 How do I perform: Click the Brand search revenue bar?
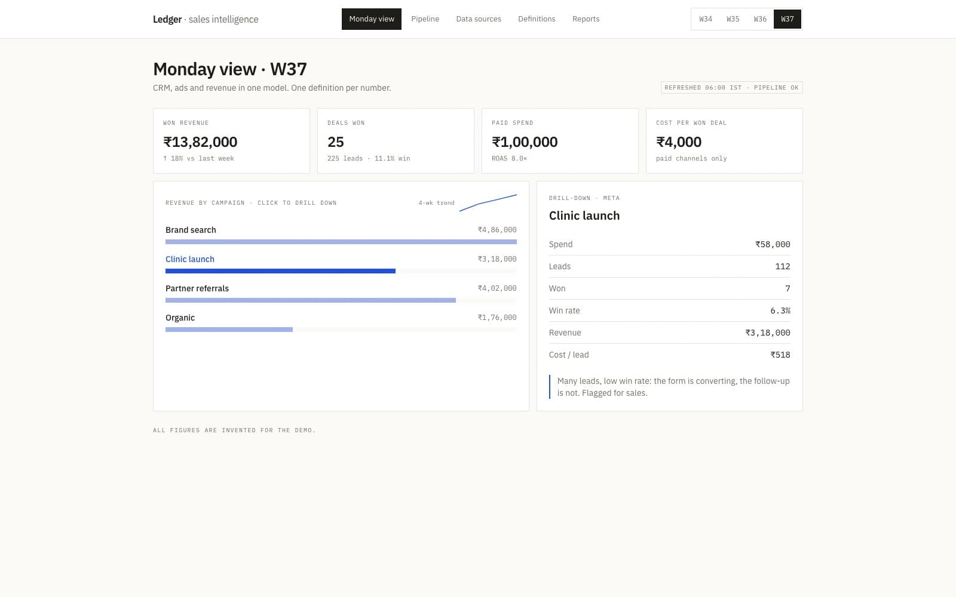pos(341,242)
